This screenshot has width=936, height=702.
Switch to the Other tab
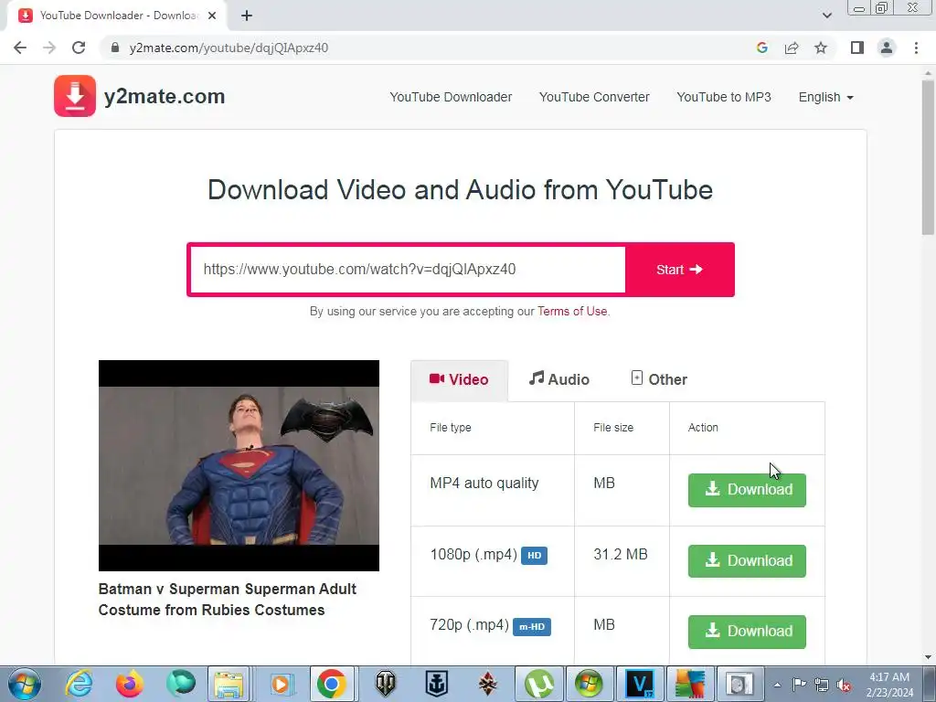[659, 379]
